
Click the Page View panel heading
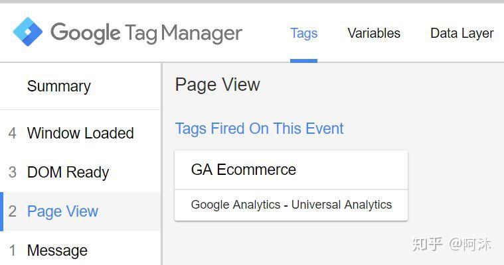217,85
